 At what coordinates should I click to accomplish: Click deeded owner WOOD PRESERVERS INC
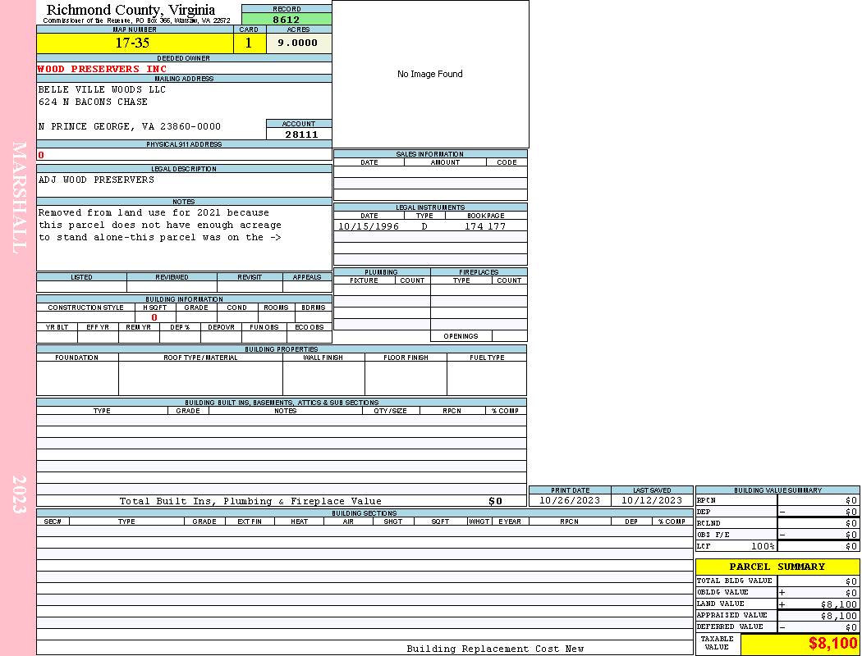click(102, 69)
